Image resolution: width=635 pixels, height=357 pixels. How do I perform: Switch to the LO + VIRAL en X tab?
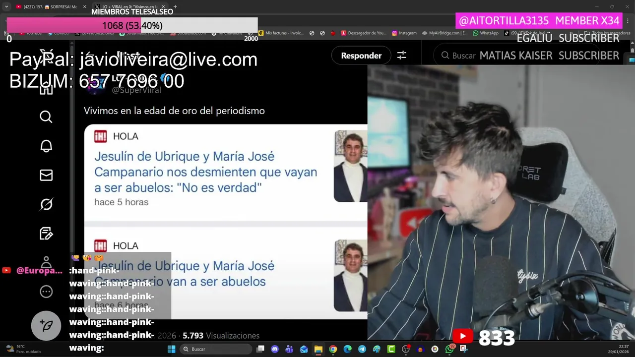[130, 7]
